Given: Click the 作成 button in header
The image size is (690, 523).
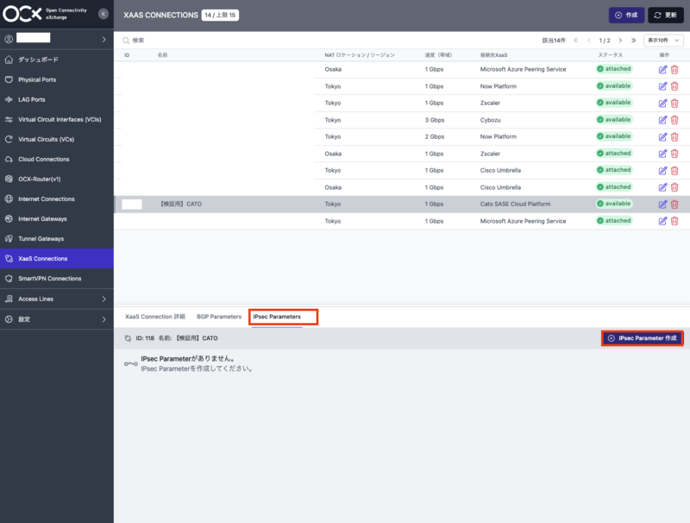Looking at the screenshot, I should (x=627, y=15).
